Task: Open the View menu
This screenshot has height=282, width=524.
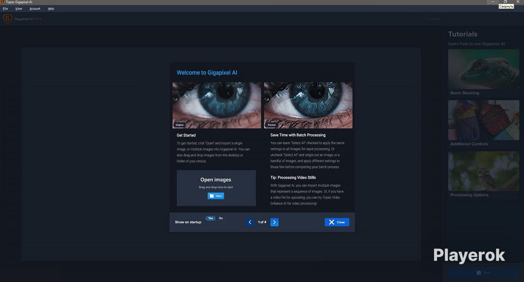Action: 19,9
